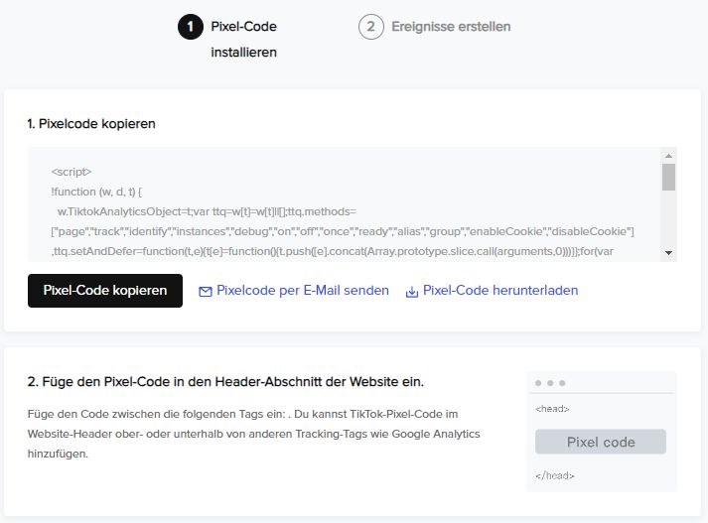Click the '1. Pixelcode kopieren' heading
The image size is (708, 523).
pos(91,124)
